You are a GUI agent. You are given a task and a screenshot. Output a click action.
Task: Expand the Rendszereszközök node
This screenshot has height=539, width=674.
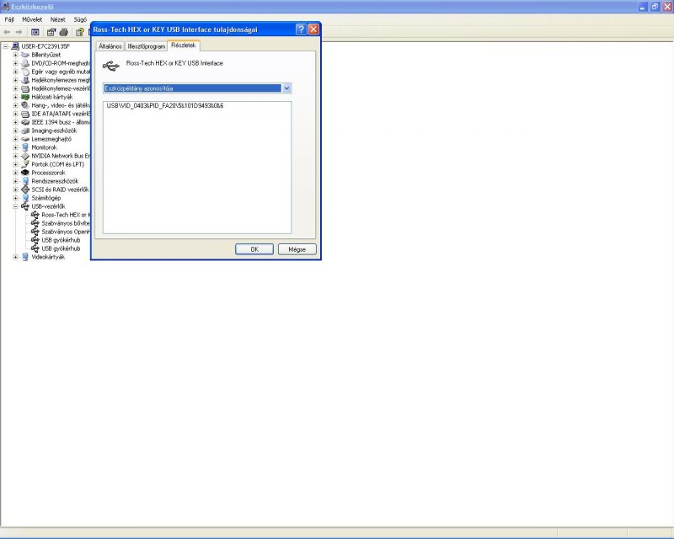click(x=15, y=181)
